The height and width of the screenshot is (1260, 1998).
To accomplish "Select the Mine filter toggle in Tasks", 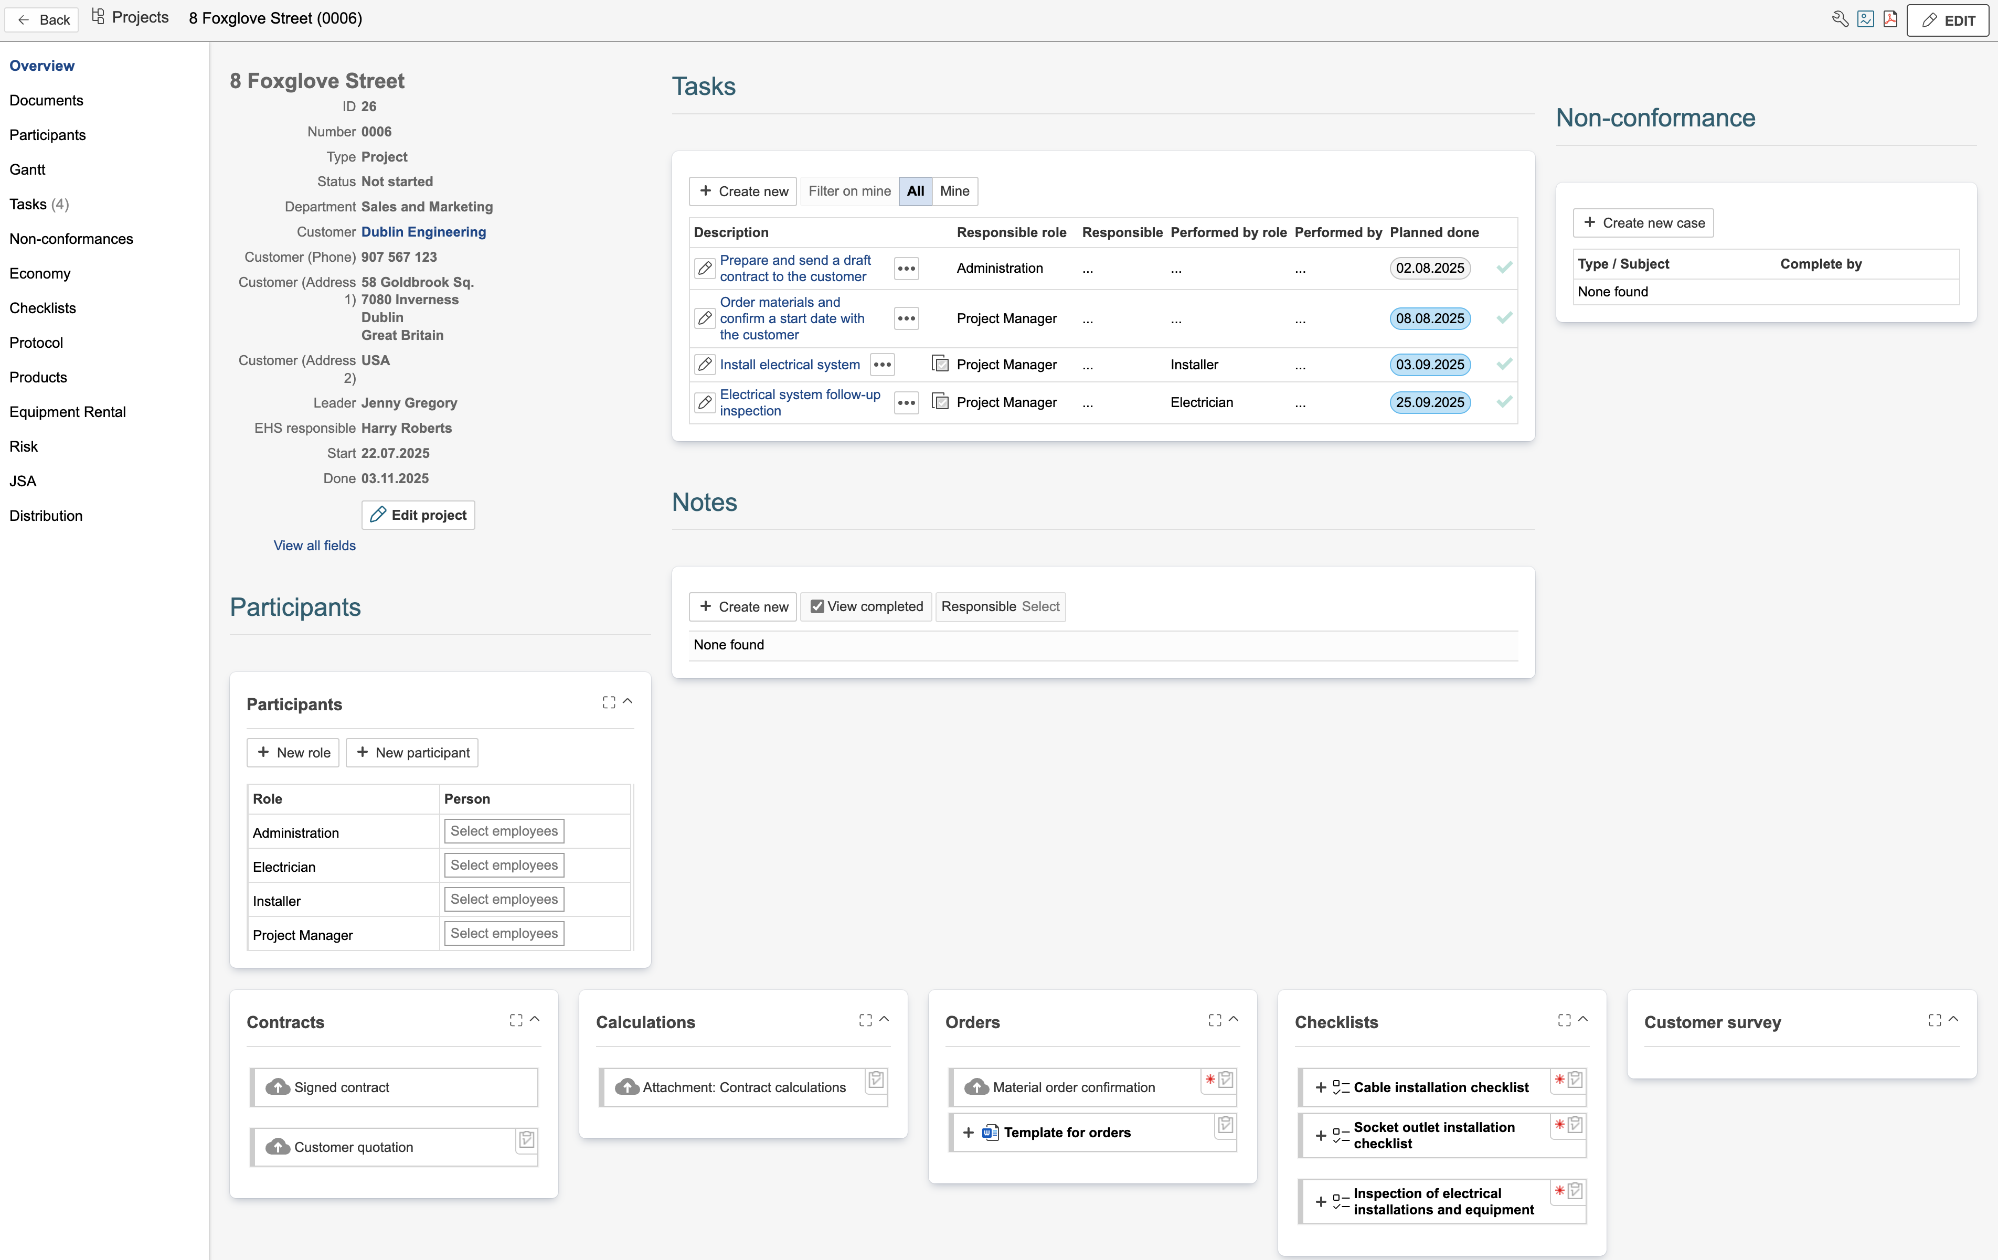I will 954,191.
